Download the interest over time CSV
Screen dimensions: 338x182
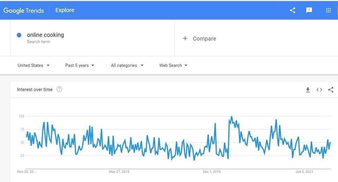tap(308, 89)
